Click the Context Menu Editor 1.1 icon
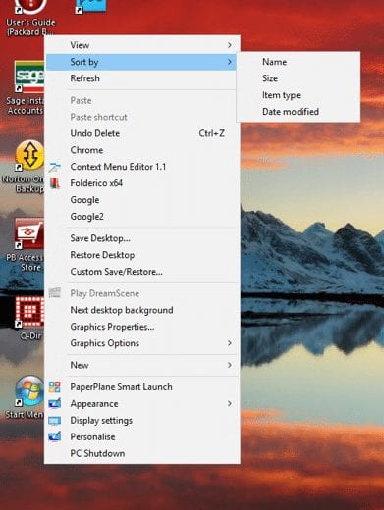 coord(55,167)
